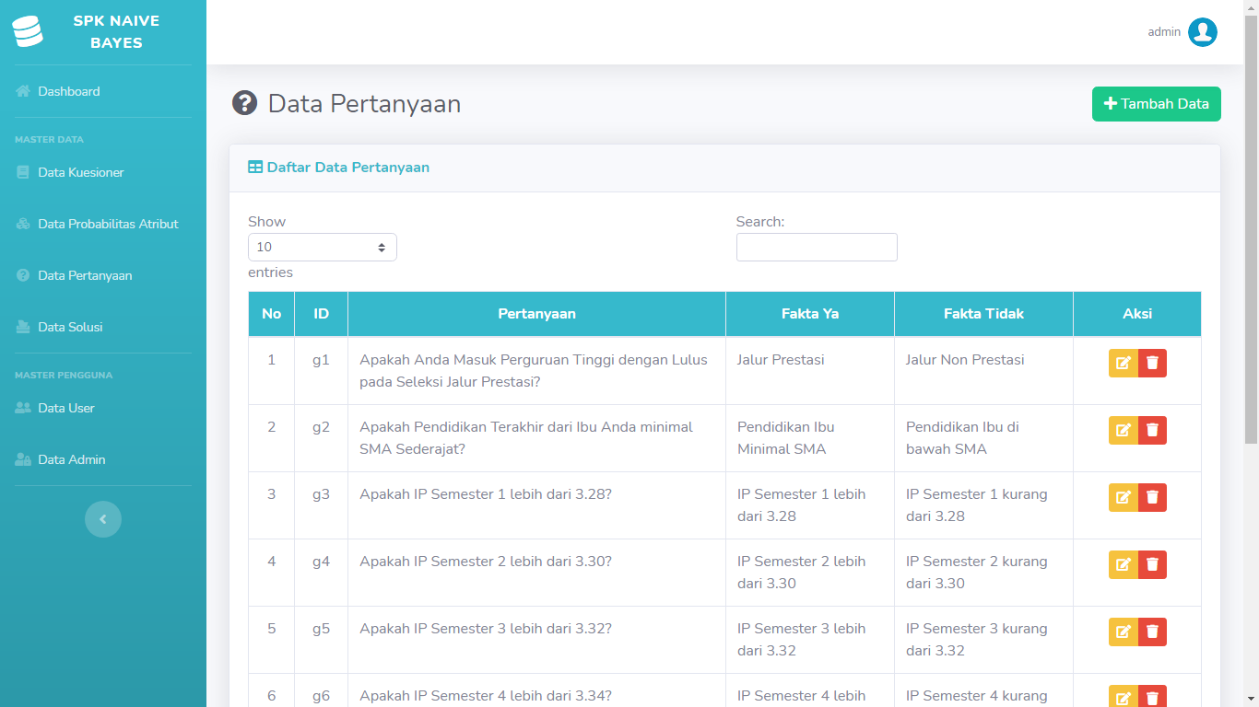Delete the question row g5

coord(1152,632)
